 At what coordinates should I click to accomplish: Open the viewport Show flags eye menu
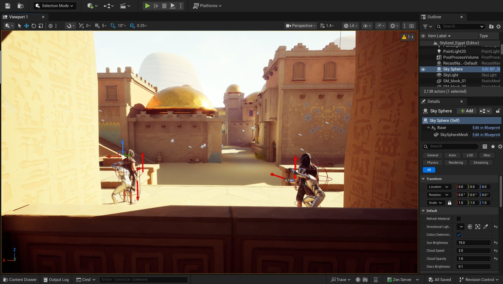pyautogui.click(x=367, y=26)
